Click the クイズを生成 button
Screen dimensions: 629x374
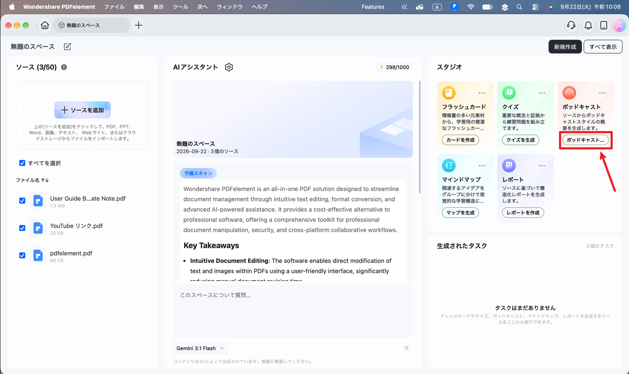(x=520, y=140)
